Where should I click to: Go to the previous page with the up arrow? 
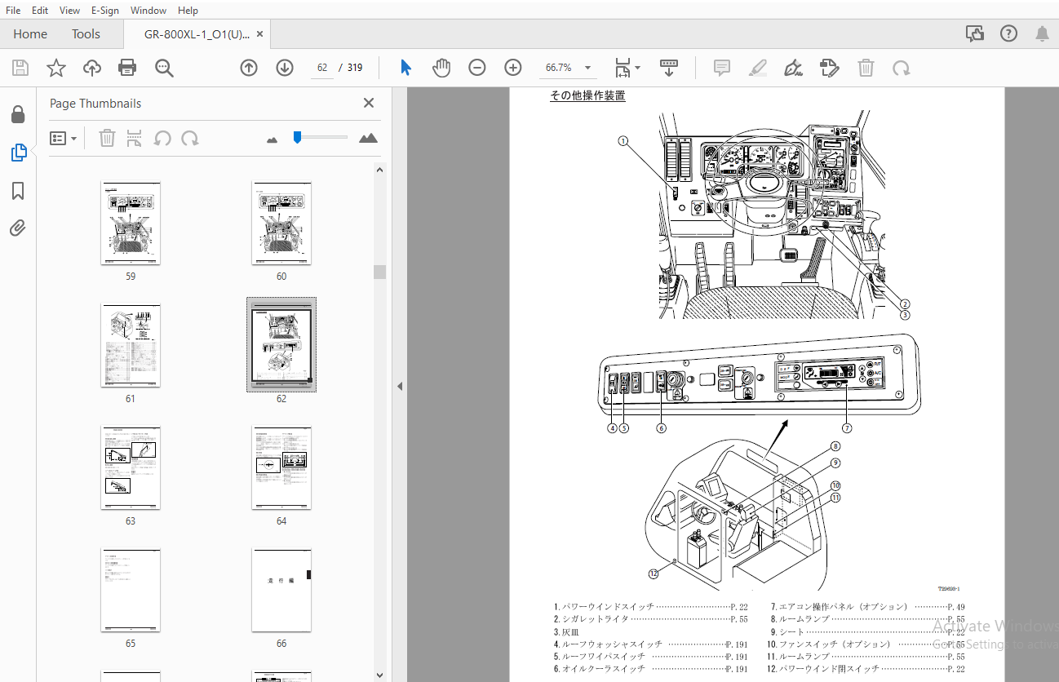point(249,68)
